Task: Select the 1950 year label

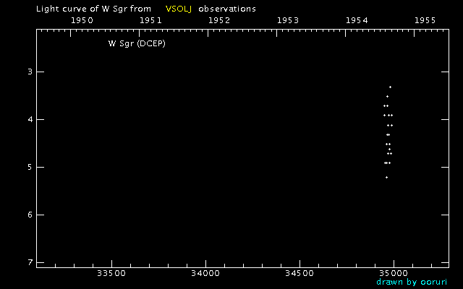Action: 82,20
